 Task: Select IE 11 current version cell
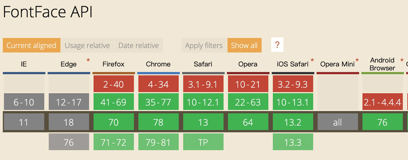click(24, 122)
